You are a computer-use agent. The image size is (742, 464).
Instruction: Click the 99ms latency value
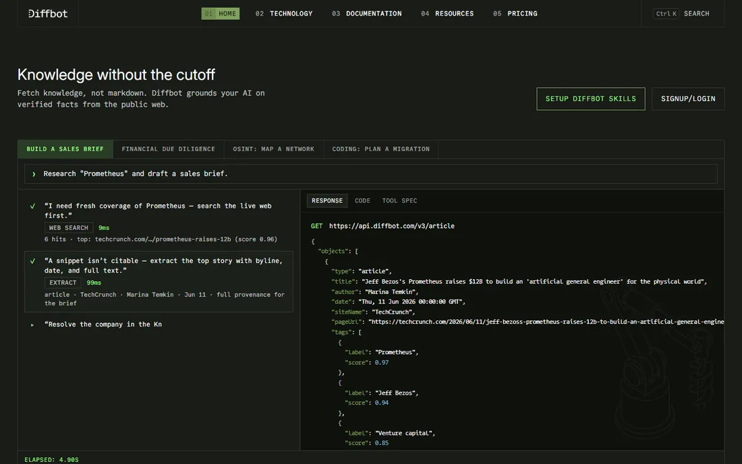tap(94, 283)
